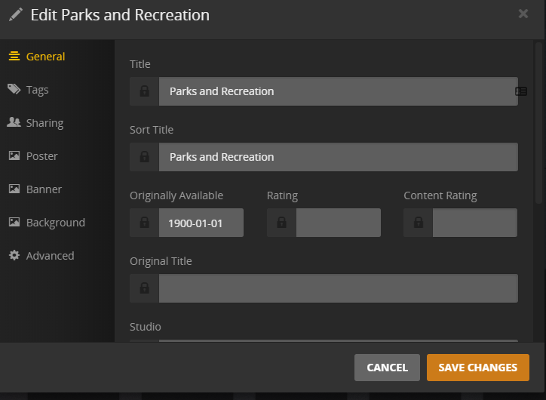
Task: Click the card icon beside the Title field
Action: pyautogui.click(x=521, y=91)
